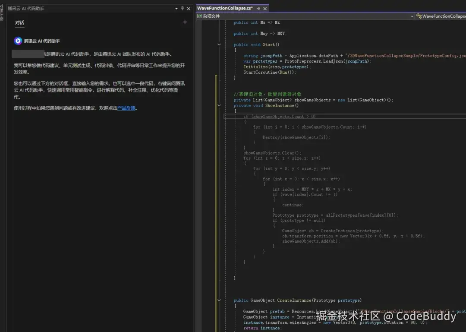Click the 'showGameObjects.Clear();' suggestion line

[x=272, y=153]
